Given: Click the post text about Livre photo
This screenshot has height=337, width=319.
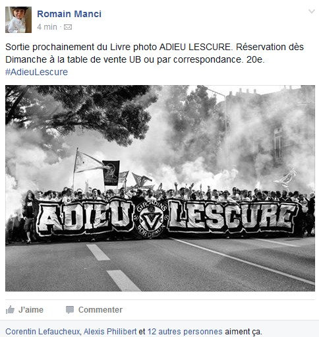Looking at the screenshot, I should click(x=154, y=53).
